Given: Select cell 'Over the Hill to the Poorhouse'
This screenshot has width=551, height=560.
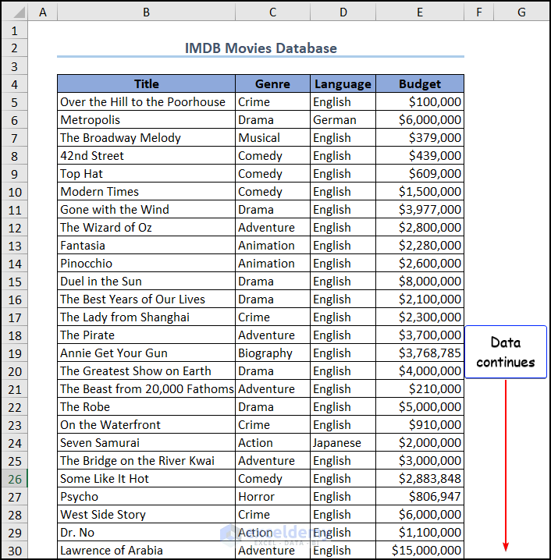Looking at the screenshot, I should [x=146, y=102].
